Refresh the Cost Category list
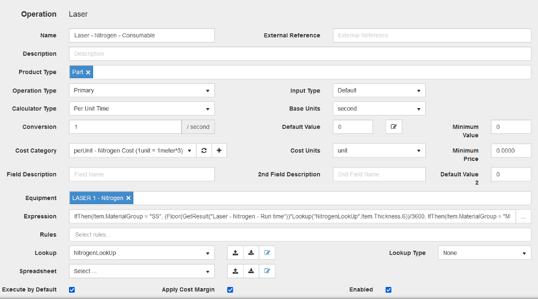The image size is (538, 299). (204, 151)
